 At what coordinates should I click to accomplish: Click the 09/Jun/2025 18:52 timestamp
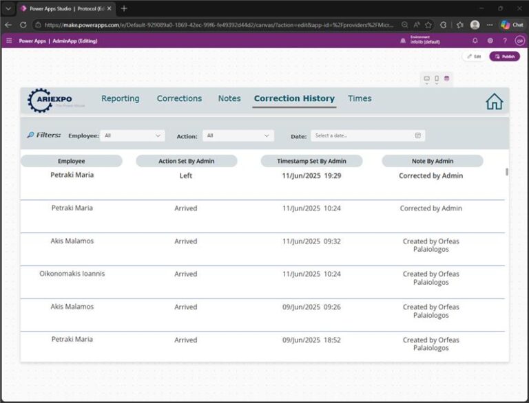point(312,340)
